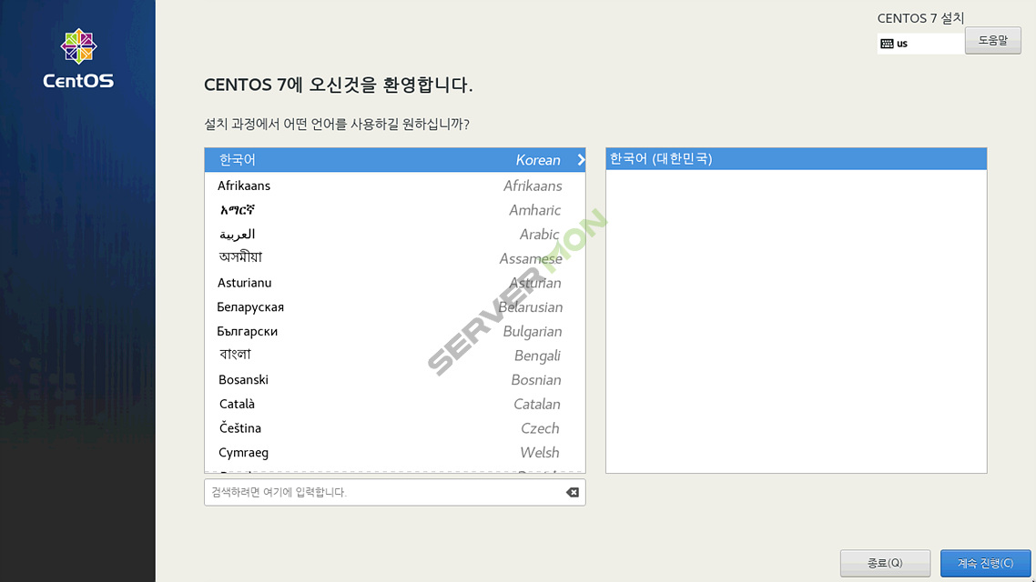
Task: Clear the search field with backspace icon
Action: [x=573, y=492]
